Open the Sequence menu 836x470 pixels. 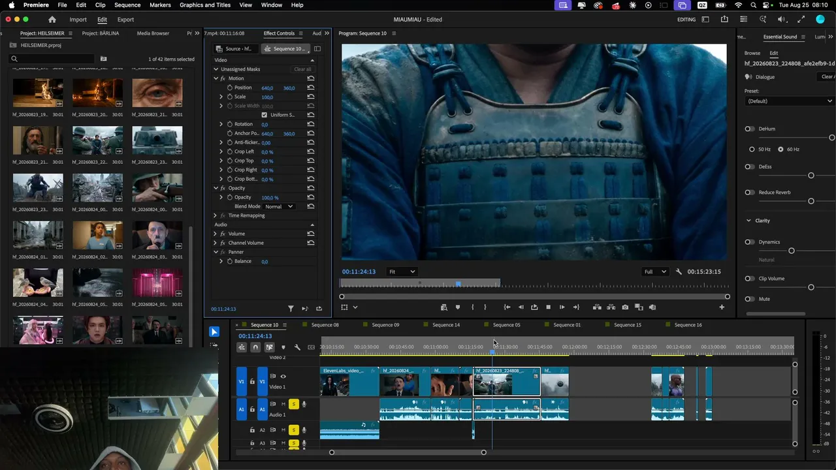click(x=127, y=5)
